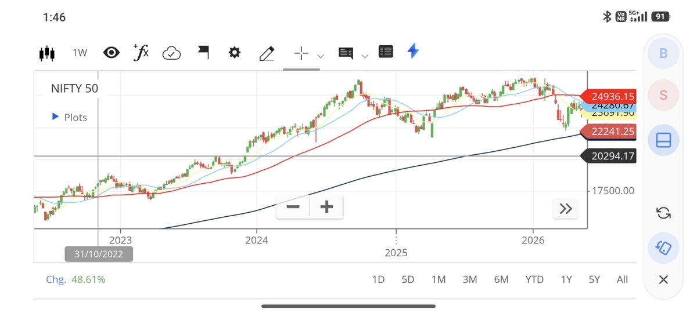Click the blue lightning bolt icon

tap(413, 51)
